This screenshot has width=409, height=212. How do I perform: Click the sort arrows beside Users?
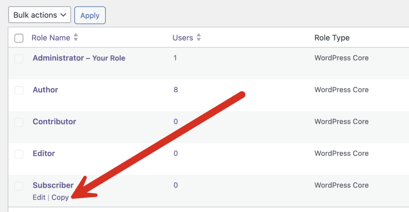(x=199, y=38)
